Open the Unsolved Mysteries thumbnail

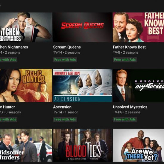coord(138,85)
